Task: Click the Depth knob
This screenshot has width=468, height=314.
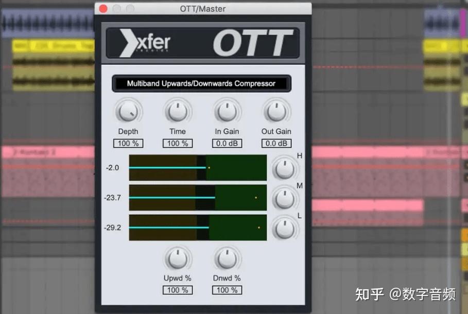Action: tap(128, 112)
